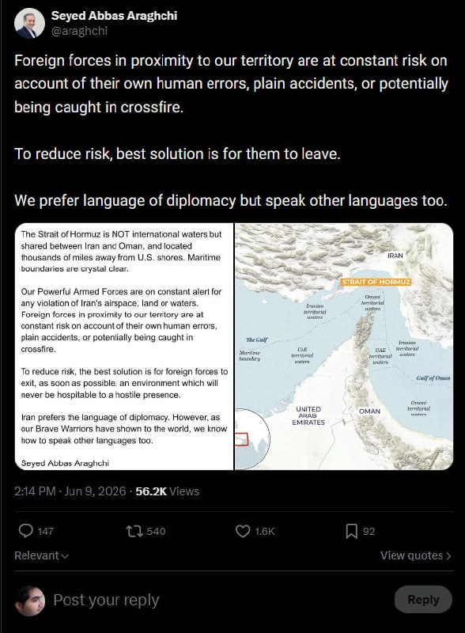Click the reply speech bubble icon
The image size is (465, 633).
26,531
